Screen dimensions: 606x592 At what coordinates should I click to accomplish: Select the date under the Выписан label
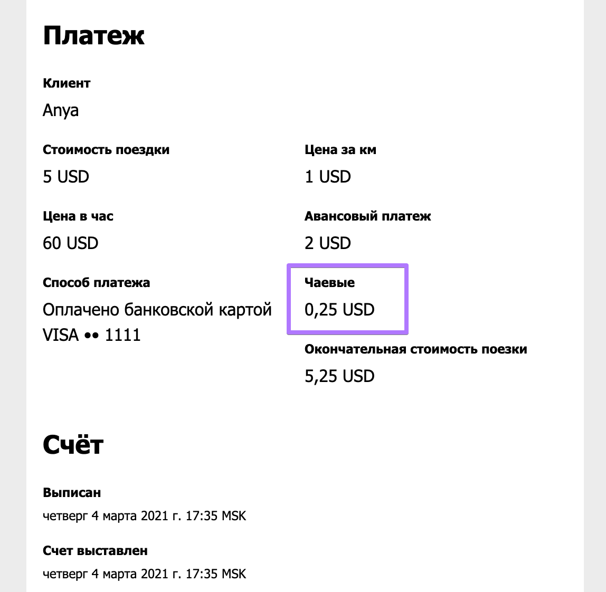[x=145, y=516]
